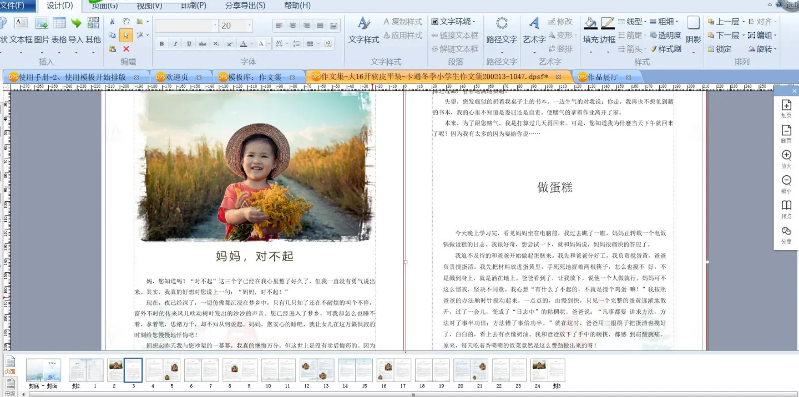Image resolution: width=799 pixels, height=397 pixels.
Task: Click the Insert Text Box (文本框) icon
Action: point(21,23)
